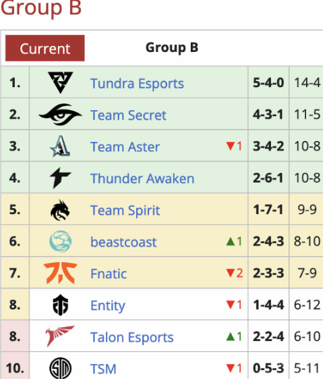Click the beastcoast wave logo
The image size is (323, 379).
tap(60, 241)
